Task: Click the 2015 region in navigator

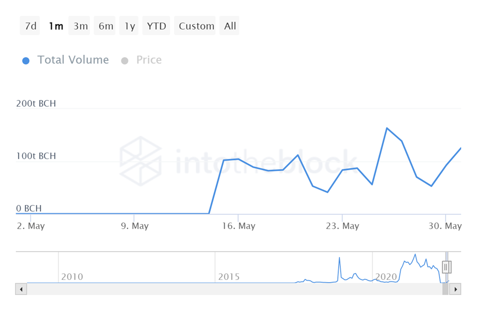Action: [229, 276]
